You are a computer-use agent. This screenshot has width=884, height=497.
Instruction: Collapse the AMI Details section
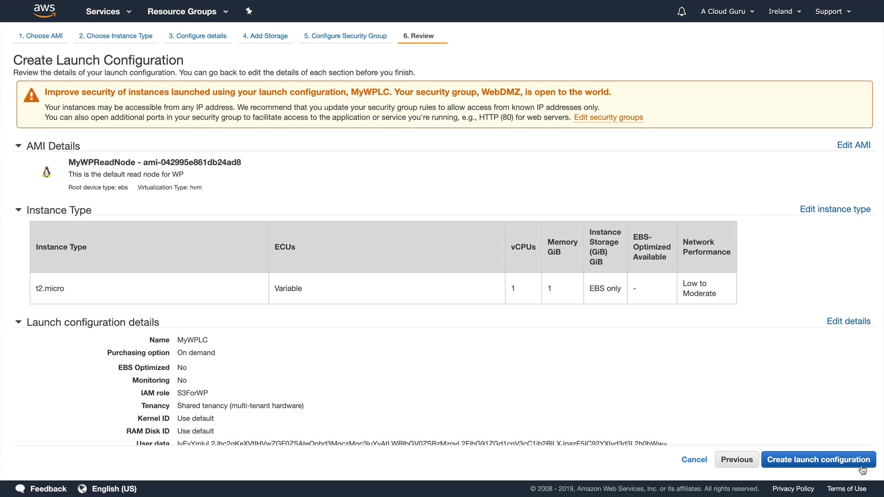point(18,146)
